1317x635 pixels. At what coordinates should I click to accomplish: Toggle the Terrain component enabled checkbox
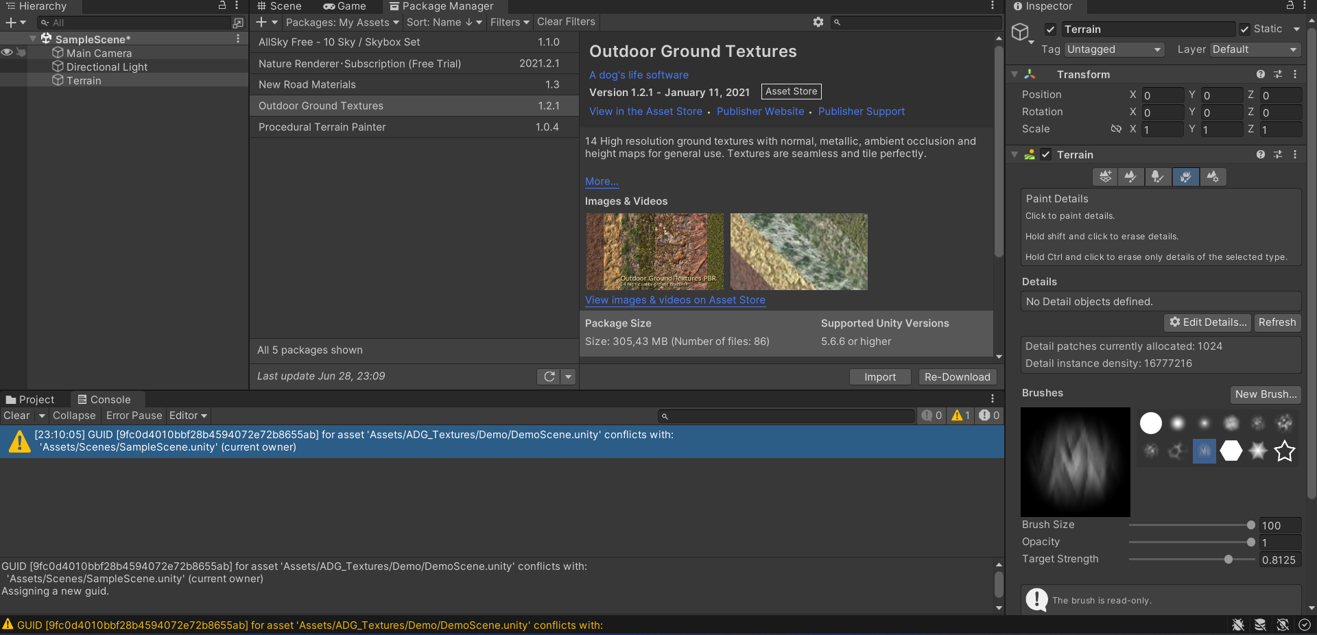[1045, 154]
